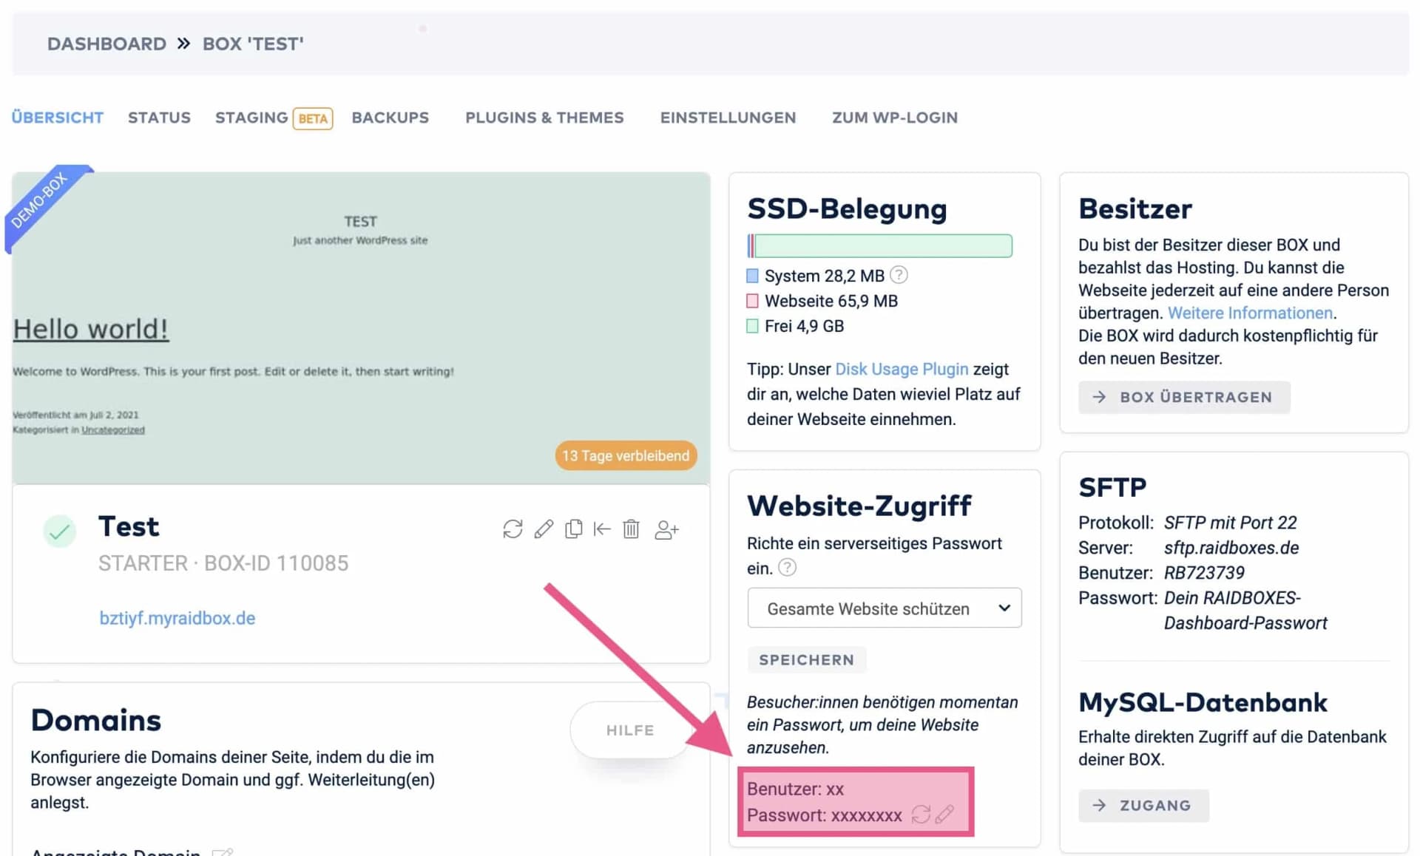Delete the Test box via trash icon
This screenshot has height=856, width=1420.
pos(631,529)
